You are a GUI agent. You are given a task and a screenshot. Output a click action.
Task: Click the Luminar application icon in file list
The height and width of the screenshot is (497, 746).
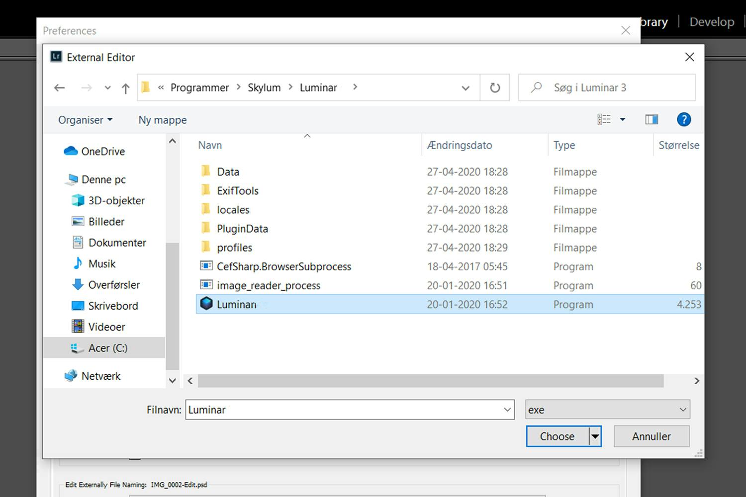(x=206, y=304)
